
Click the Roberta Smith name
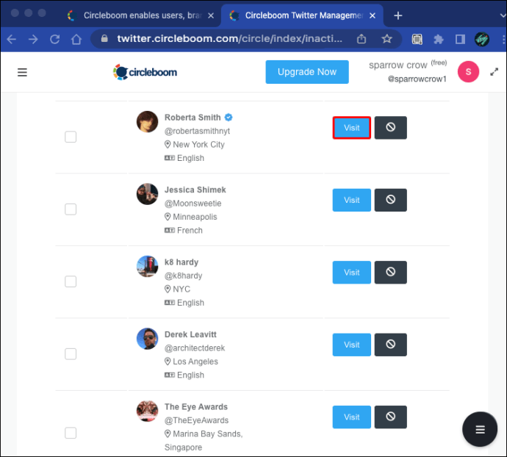tap(193, 118)
